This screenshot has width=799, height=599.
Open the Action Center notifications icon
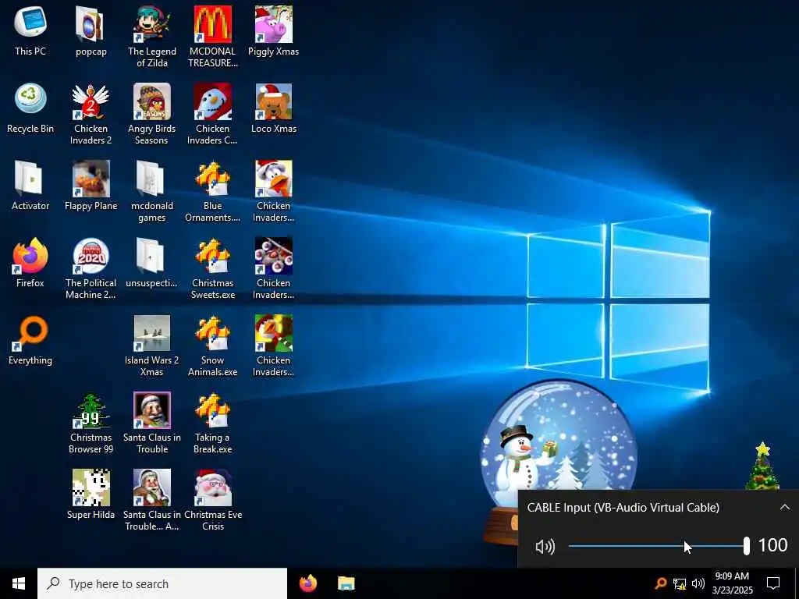[773, 583]
